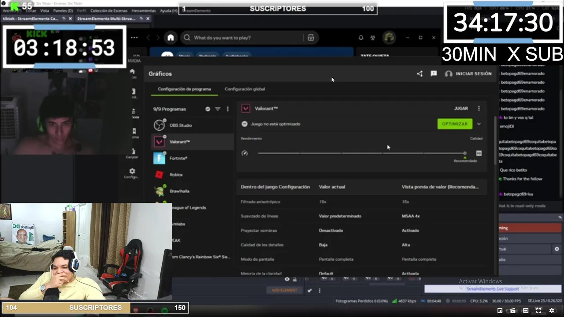Open the OBS Ayuda (H) menu
Screen dimensions: 564x317
169,11
